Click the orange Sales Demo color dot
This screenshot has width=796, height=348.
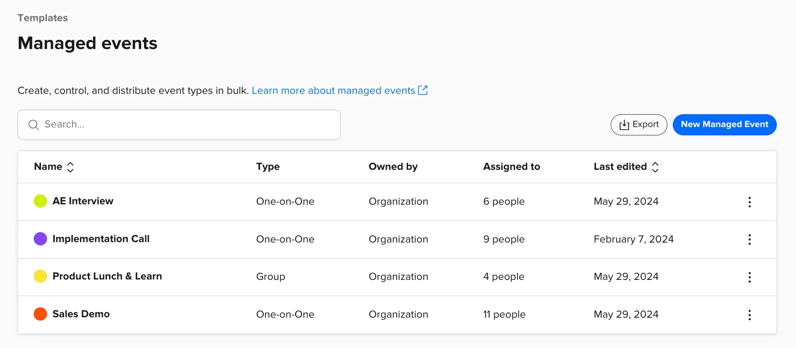tap(40, 314)
